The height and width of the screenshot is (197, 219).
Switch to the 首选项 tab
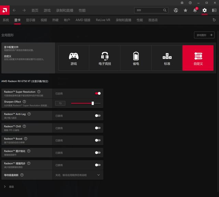click(x=153, y=20)
